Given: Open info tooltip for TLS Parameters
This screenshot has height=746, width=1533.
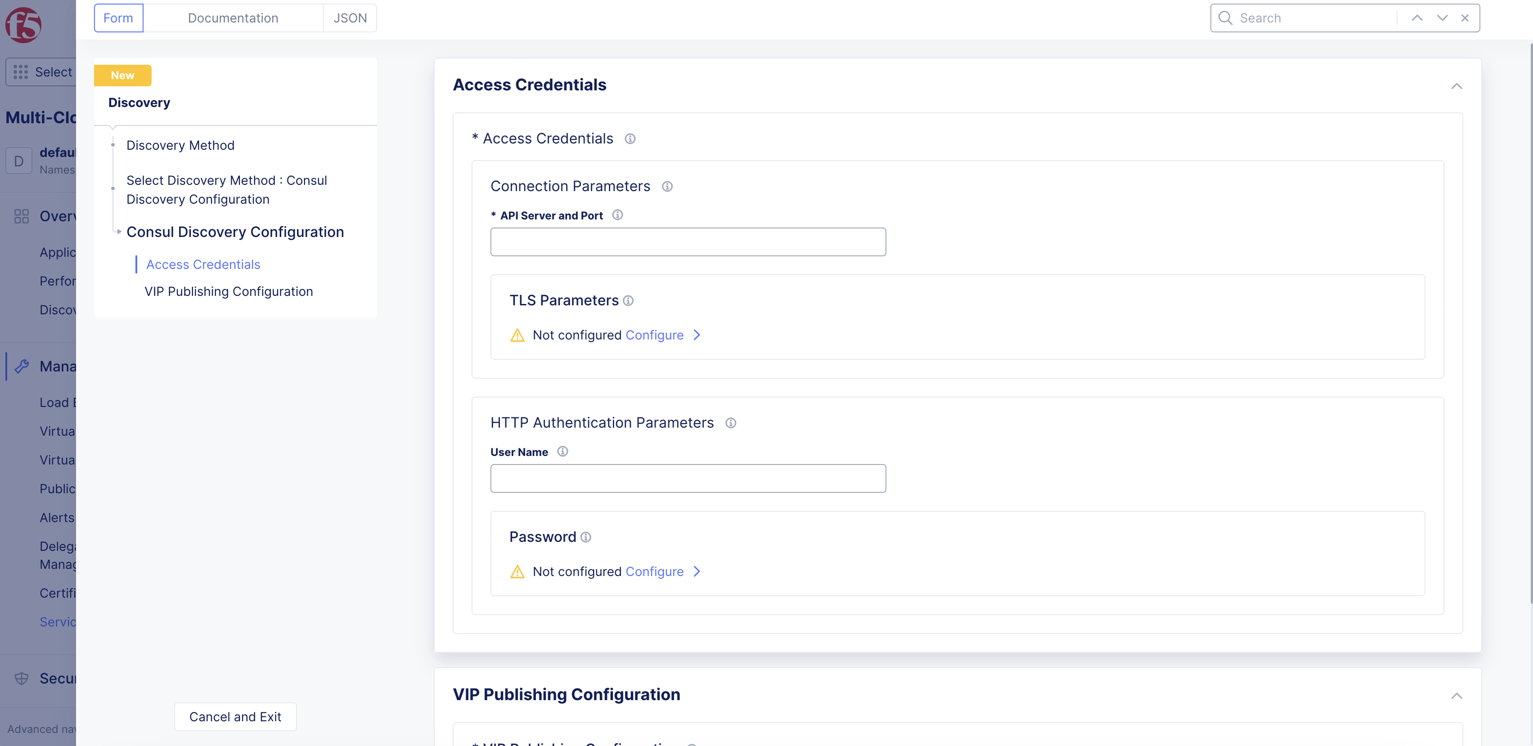Looking at the screenshot, I should pos(629,300).
